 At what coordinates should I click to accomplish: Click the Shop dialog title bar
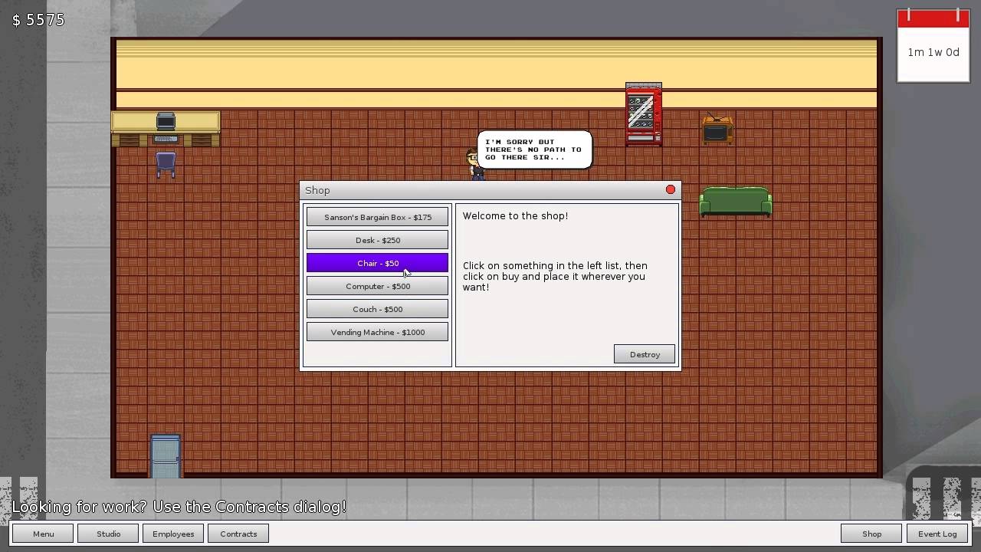coord(490,190)
